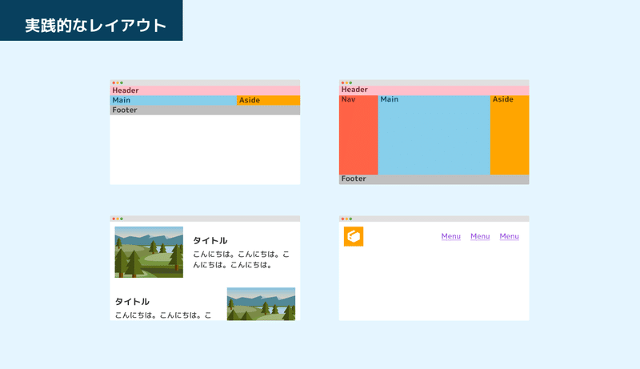Viewport: 640px width, 369px height.
Task: Select the pink Header bar in two-column layout
Action: (x=205, y=90)
